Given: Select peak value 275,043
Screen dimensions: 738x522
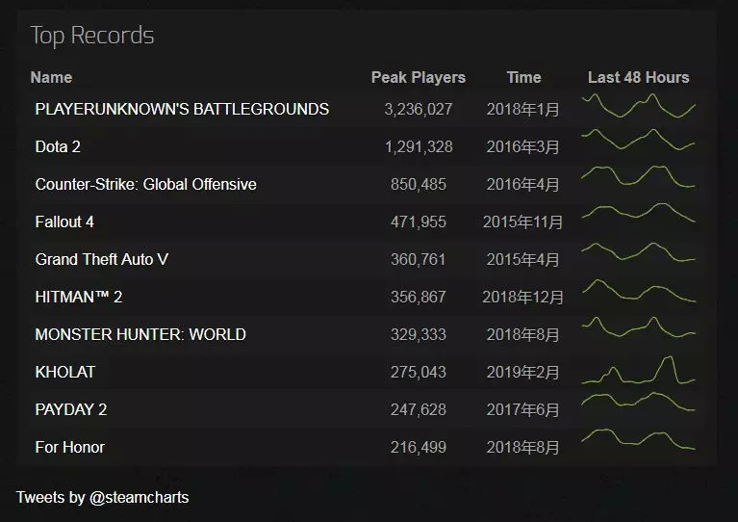Looking at the screenshot, I should point(419,372).
